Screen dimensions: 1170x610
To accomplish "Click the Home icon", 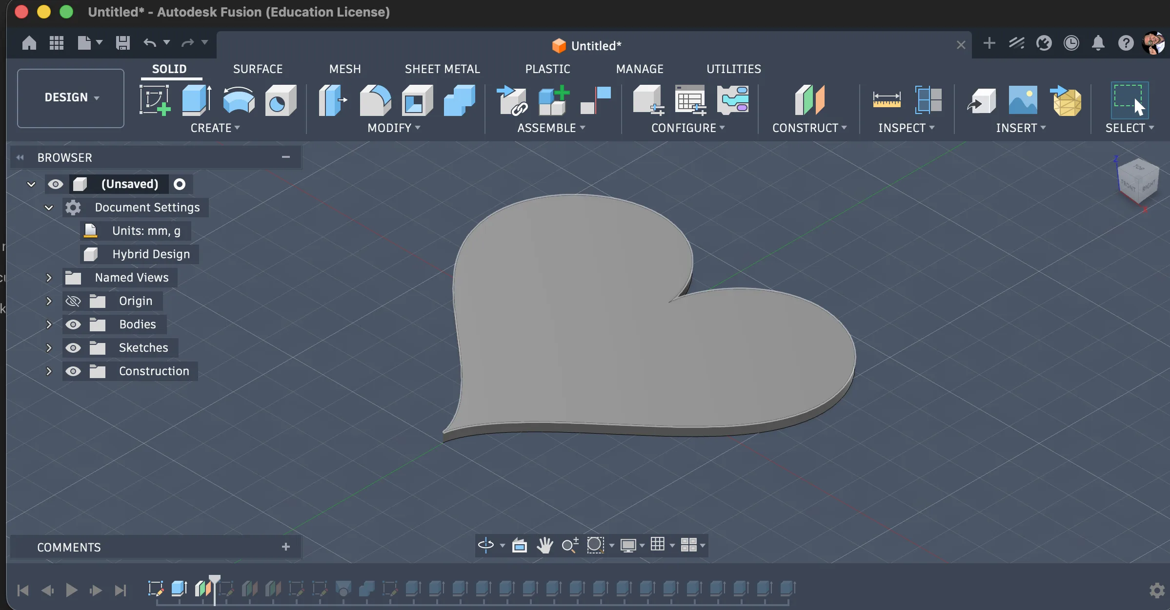I will tap(29, 43).
